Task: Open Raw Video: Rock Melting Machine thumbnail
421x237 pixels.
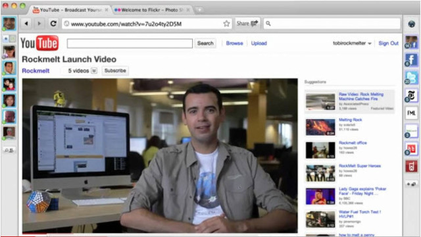Action: [x=320, y=101]
